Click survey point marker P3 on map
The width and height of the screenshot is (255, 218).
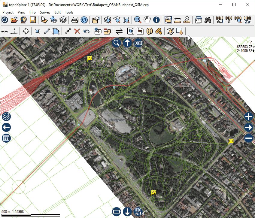coord(89,58)
